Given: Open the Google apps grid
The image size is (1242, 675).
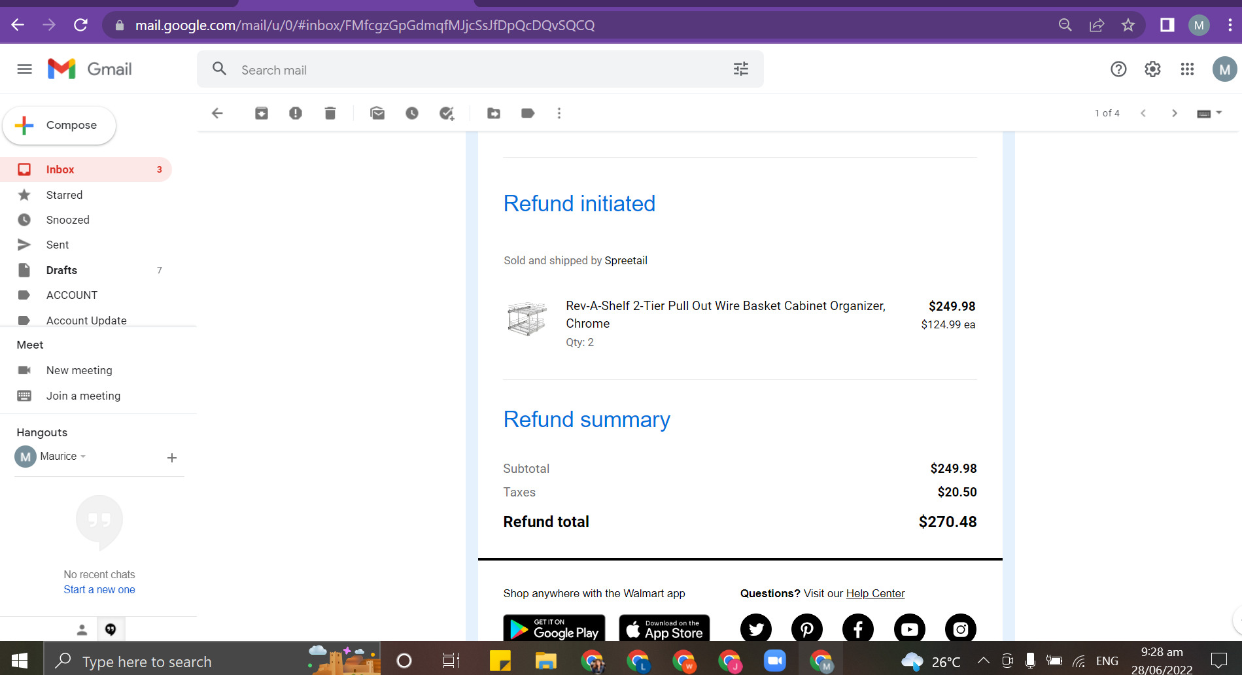Looking at the screenshot, I should 1187,69.
